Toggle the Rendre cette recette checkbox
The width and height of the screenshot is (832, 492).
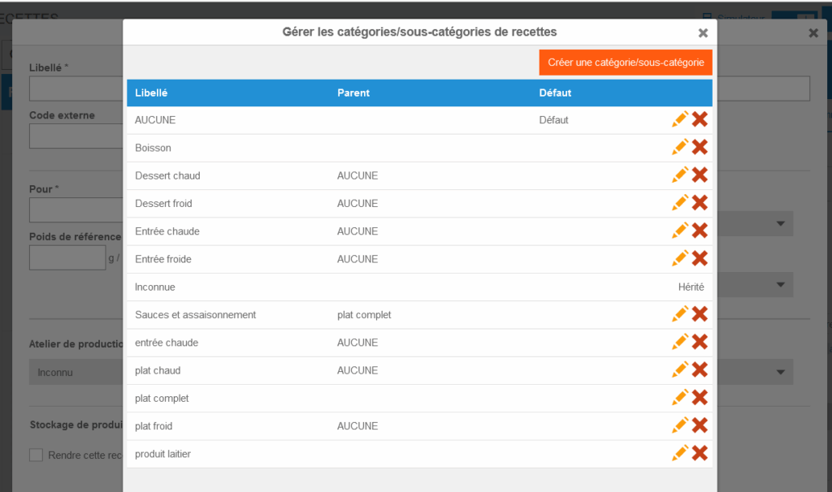[36, 455]
